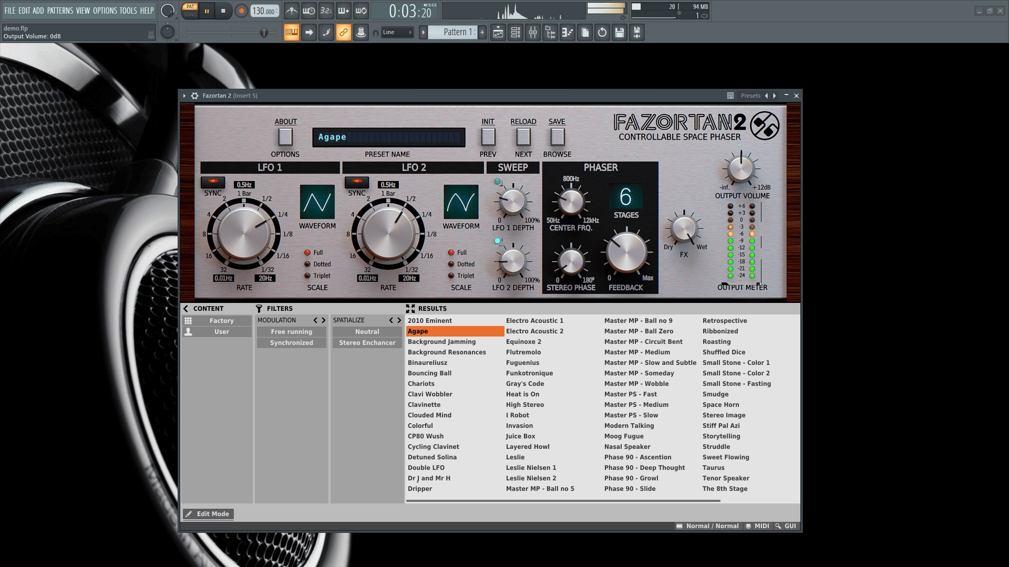Open the browser panel icon

point(550,33)
